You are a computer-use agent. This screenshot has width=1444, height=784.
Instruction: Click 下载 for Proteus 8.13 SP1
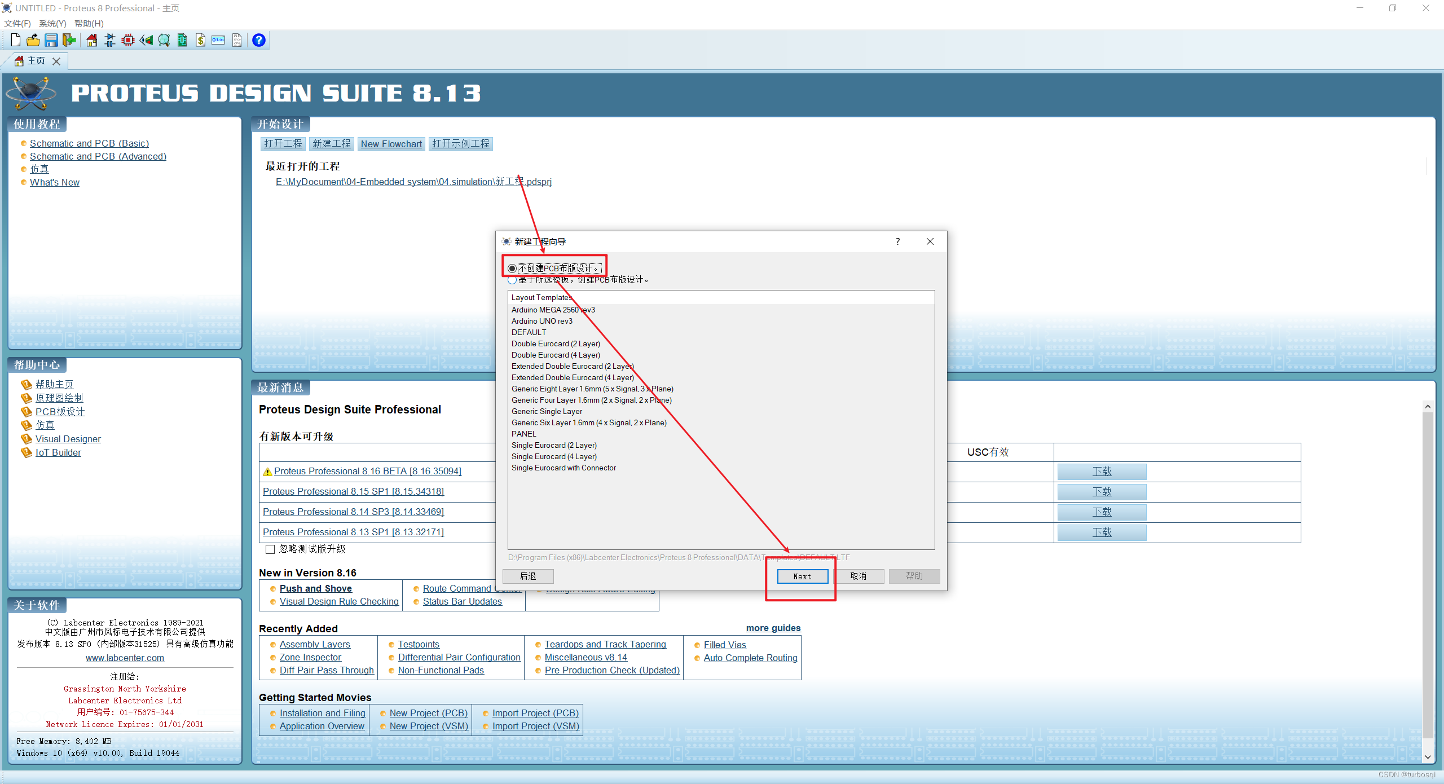pyautogui.click(x=1102, y=532)
